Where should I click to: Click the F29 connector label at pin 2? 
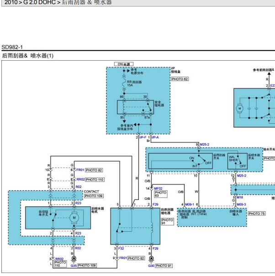point(155,204)
